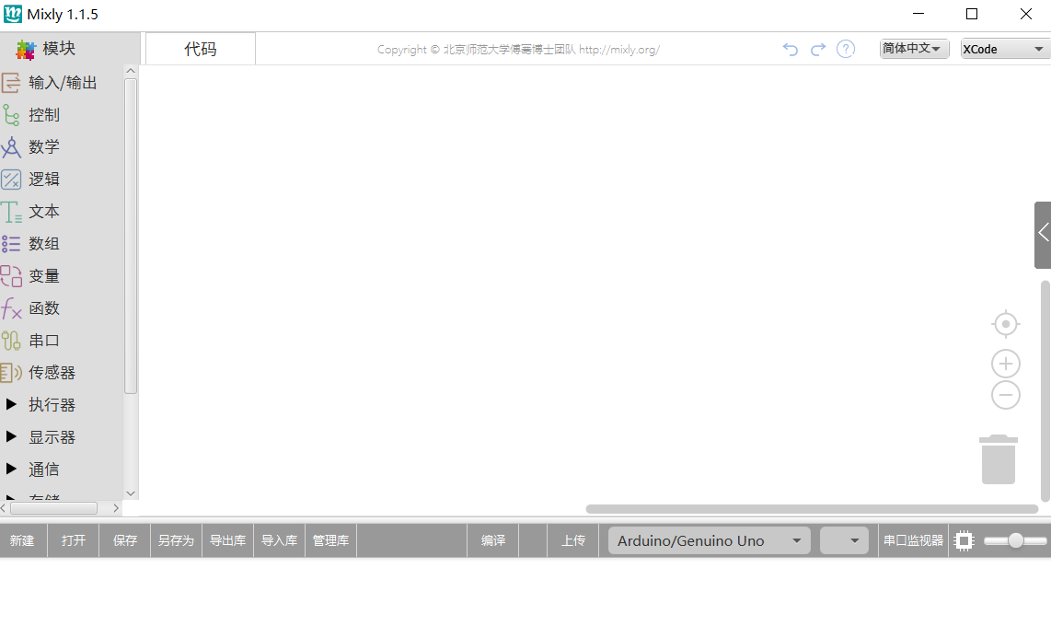The width and height of the screenshot is (1051, 626).
Task: Center the workspace with the target icon
Action: click(1005, 324)
